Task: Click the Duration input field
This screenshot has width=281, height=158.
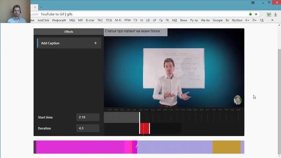Action: click(x=88, y=128)
